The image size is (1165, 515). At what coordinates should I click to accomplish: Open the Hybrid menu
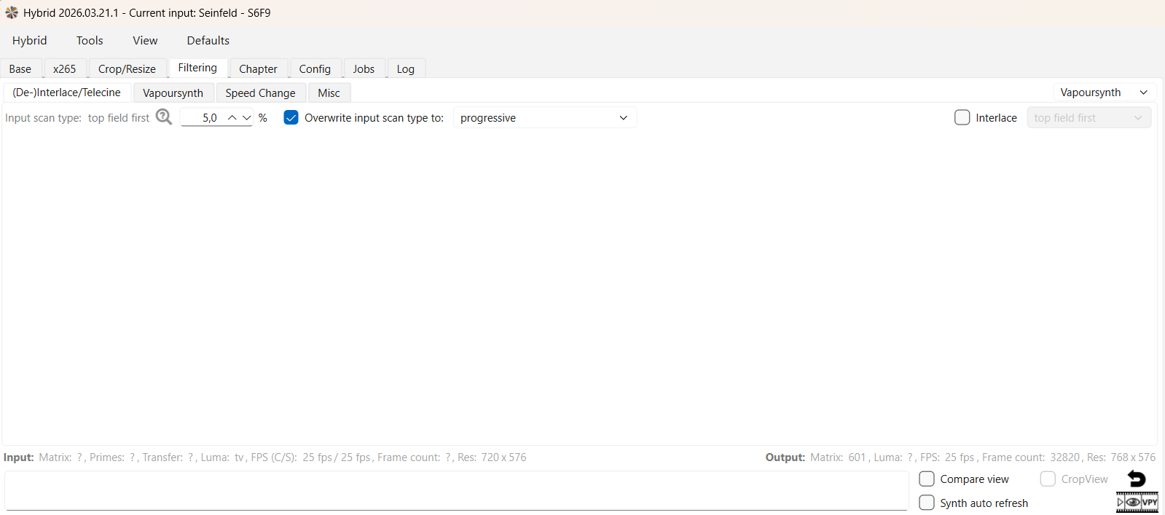(x=30, y=41)
